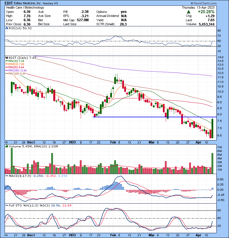This screenshot has height=238, width=229.
Task: Click the volume bars icon beside Volume 5.45M
Action: [7, 146]
